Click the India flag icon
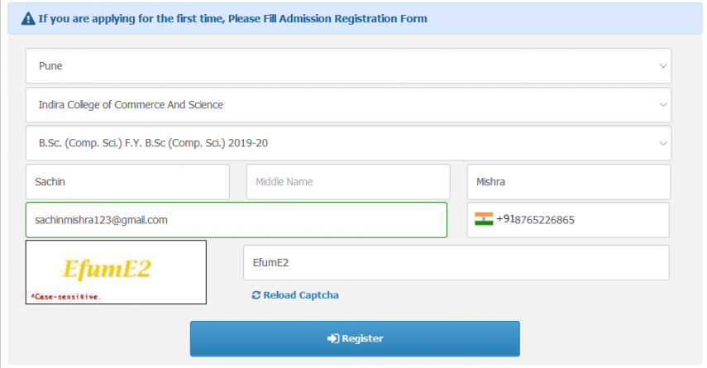The width and height of the screenshot is (707, 368). 484,219
